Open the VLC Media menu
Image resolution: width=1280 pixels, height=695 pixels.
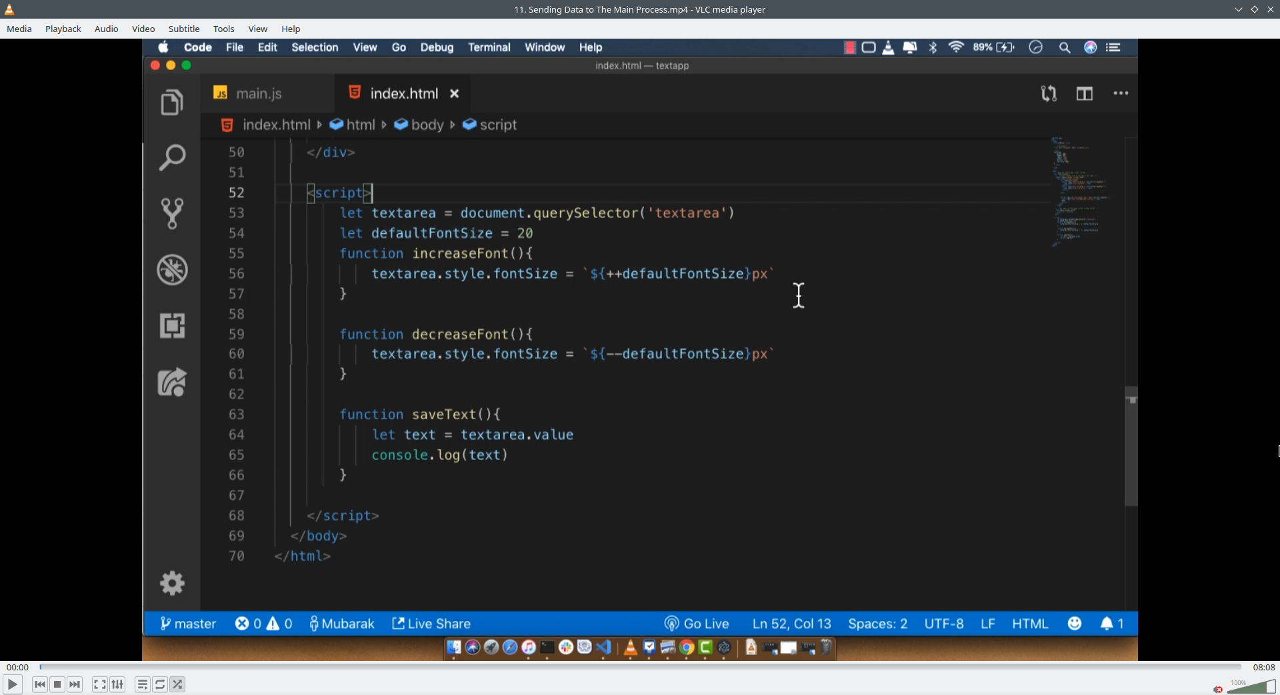pos(19,29)
